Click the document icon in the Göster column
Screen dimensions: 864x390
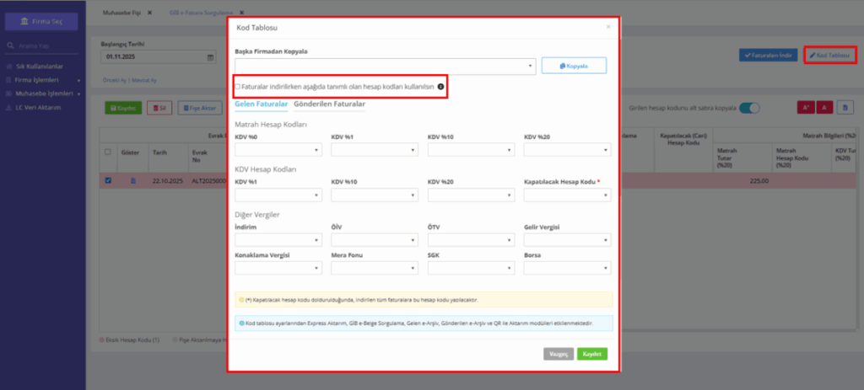pyautogui.click(x=132, y=181)
